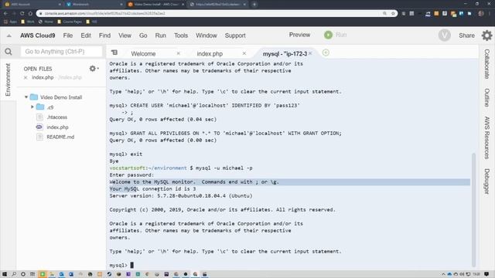Open the user avatar V icon
The width and height of the screenshot is (495, 278).
(444, 36)
